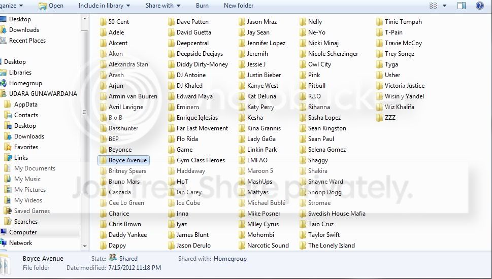Click the Burn toolbar item
Viewport: 492px width, 279px height.
tap(202, 6)
